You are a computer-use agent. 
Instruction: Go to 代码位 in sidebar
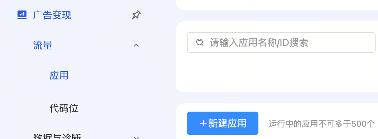point(64,108)
